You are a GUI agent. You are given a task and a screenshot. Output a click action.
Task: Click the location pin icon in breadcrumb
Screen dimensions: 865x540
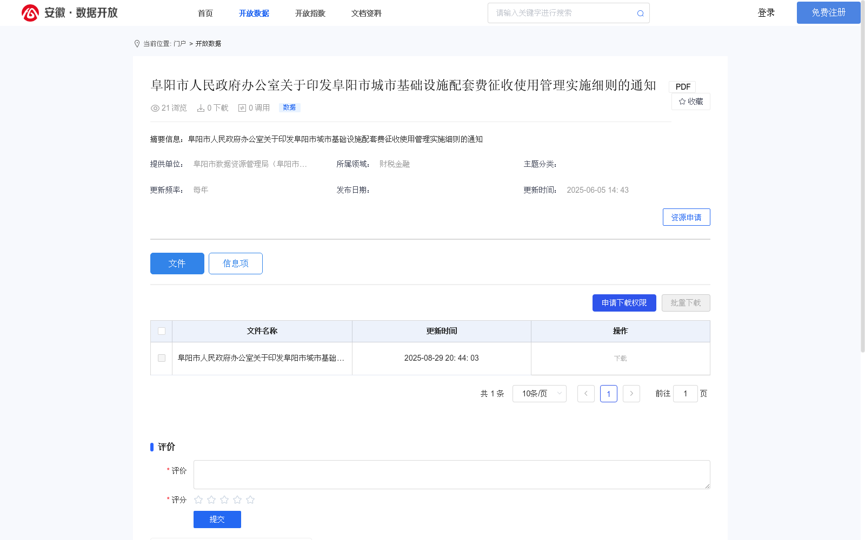(137, 44)
